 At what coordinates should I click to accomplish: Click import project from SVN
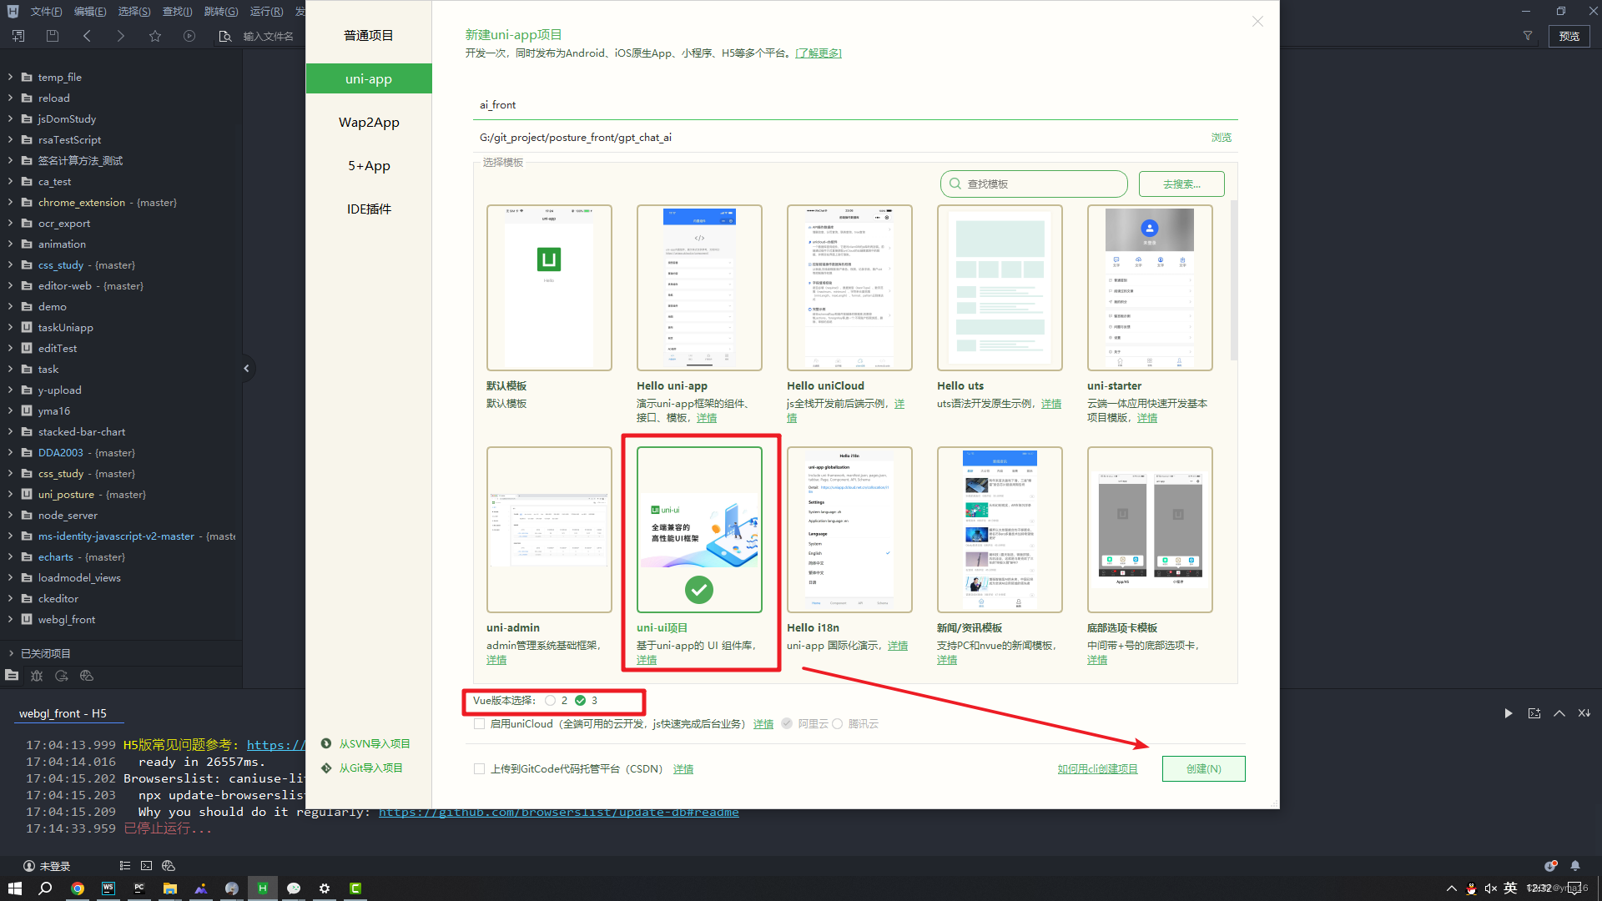(374, 743)
